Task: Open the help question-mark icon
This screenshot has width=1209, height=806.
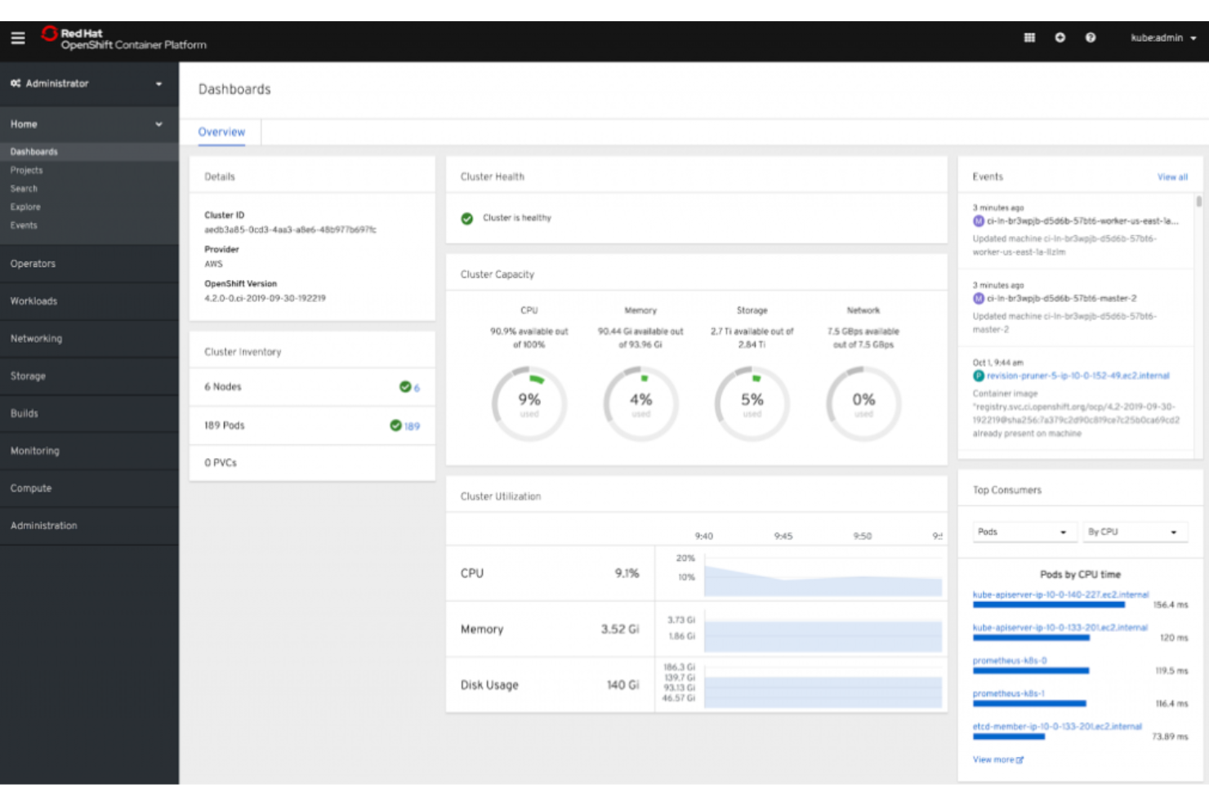Action: (x=1090, y=38)
